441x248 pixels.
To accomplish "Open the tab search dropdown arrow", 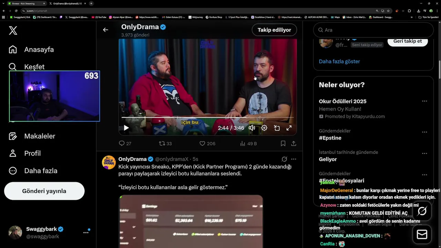I will [x=3, y=3].
